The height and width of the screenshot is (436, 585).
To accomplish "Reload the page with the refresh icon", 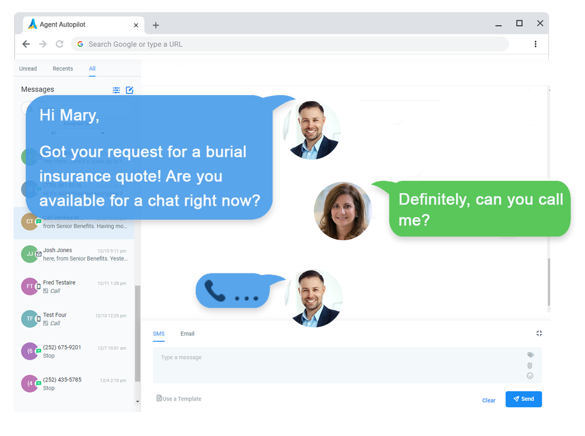I will click(60, 44).
